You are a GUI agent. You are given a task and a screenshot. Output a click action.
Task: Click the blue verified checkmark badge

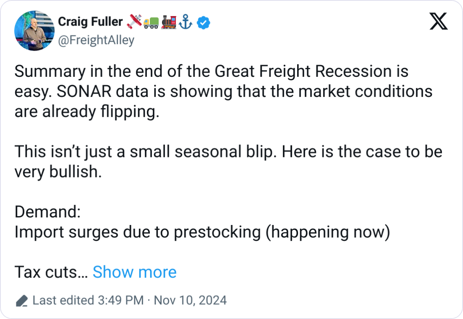[x=204, y=23]
